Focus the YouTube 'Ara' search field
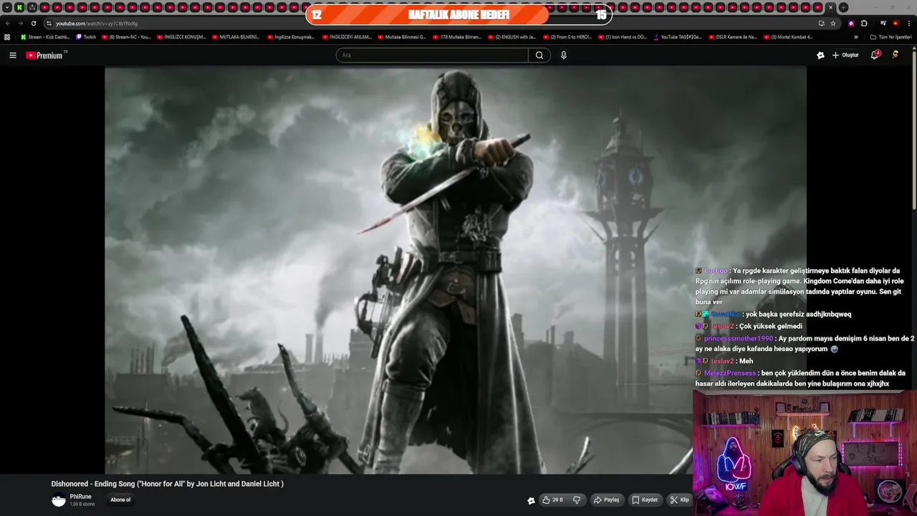The width and height of the screenshot is (917, 516). pos(432,55)
